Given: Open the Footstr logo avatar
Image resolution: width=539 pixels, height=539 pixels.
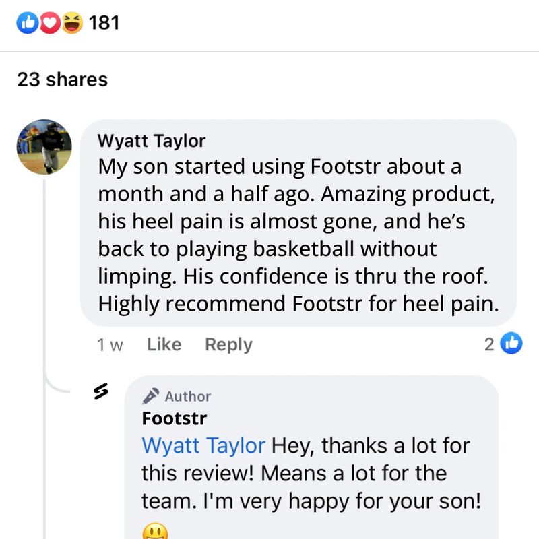Looking at the screenshot, I should [x=101, y=391].
